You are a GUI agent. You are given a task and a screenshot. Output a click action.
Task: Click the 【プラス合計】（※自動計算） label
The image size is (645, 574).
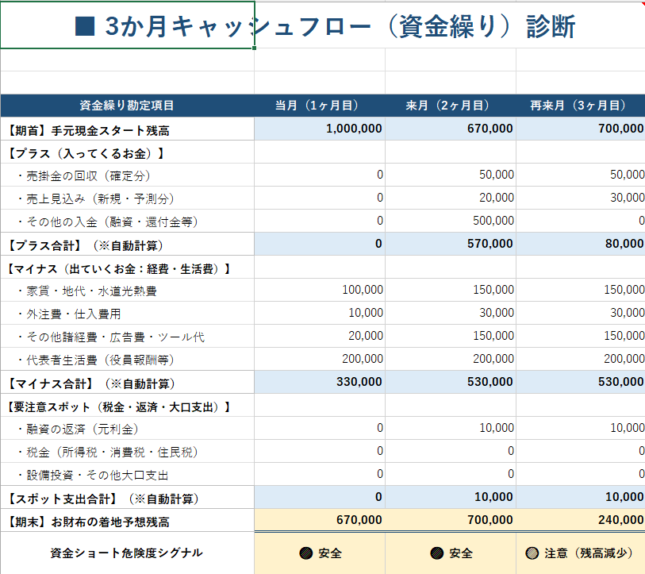coord(86,246)
